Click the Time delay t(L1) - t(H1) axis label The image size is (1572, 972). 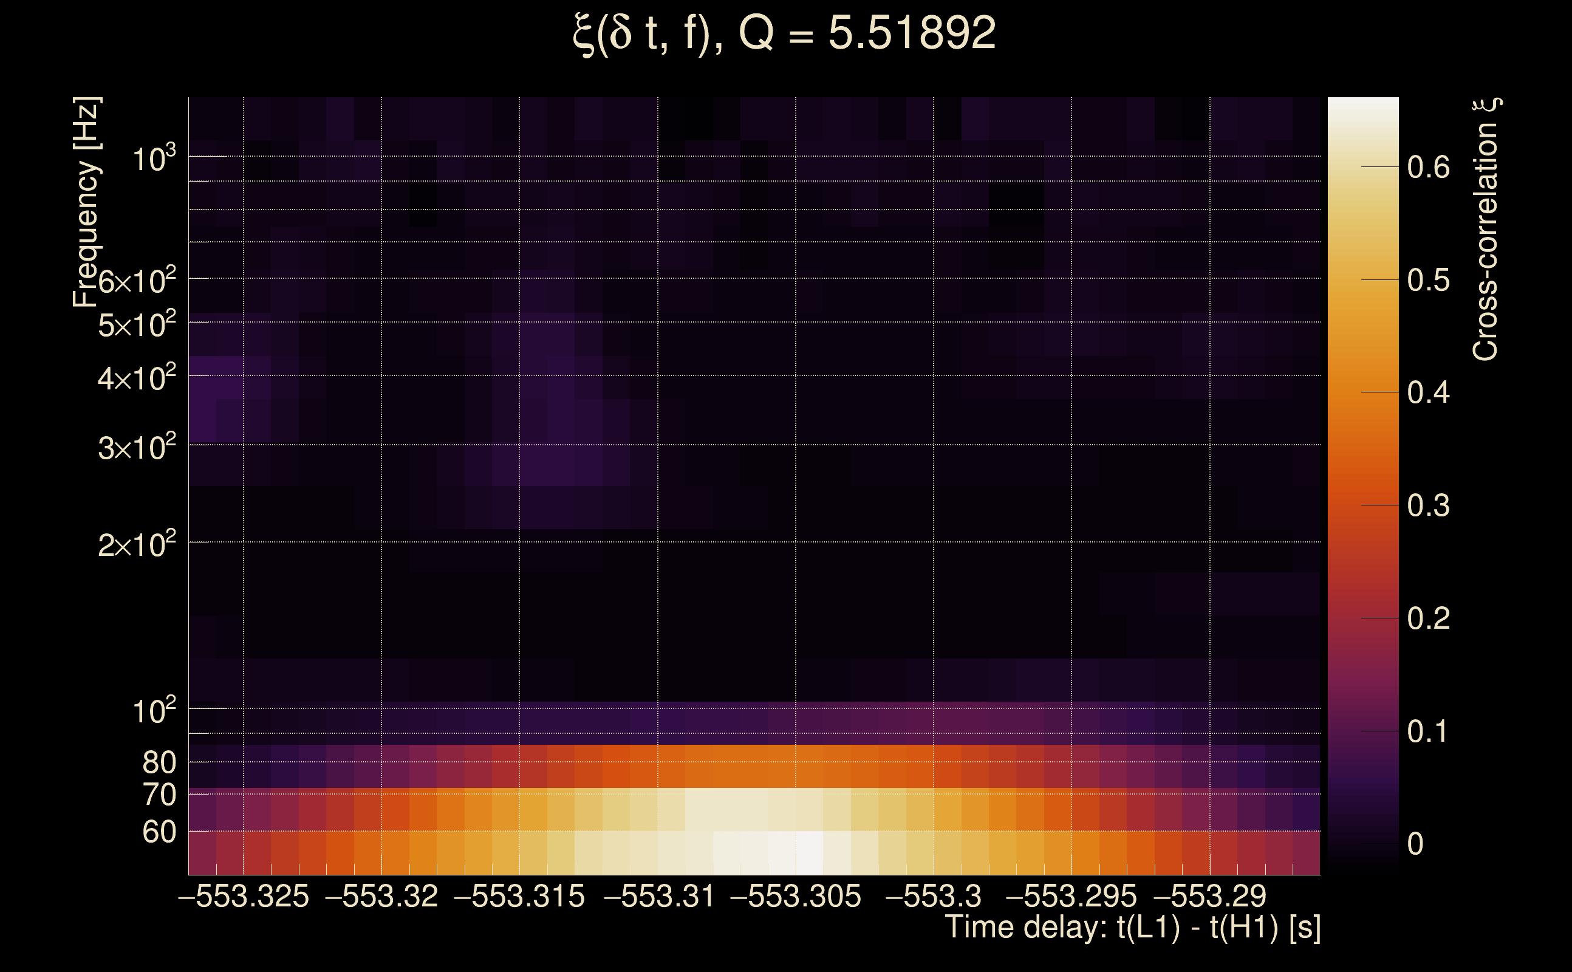coord(1132,927)
